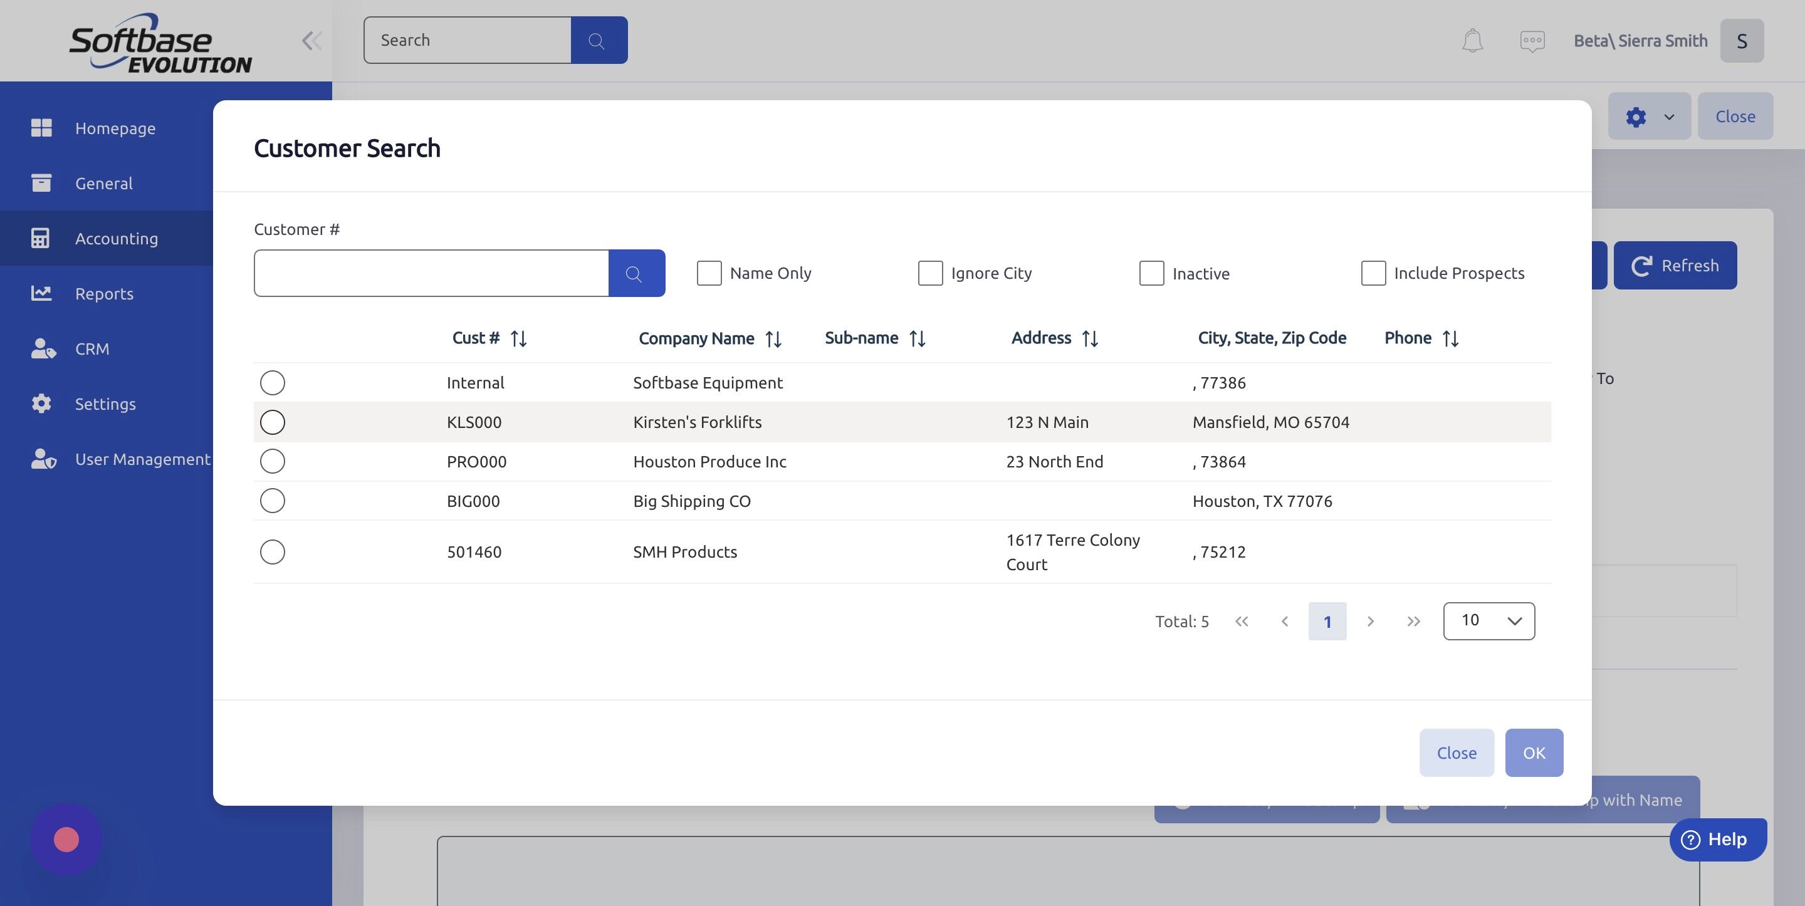Go to first page of results

1242,622
